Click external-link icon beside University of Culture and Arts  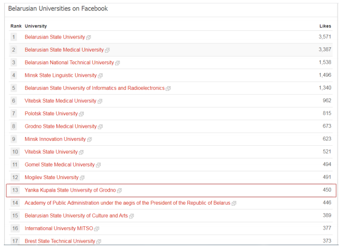[x=132, y=216]
